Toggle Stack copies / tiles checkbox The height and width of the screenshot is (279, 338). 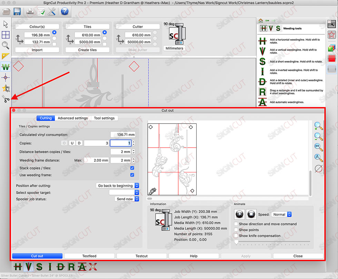pos(132,168)
